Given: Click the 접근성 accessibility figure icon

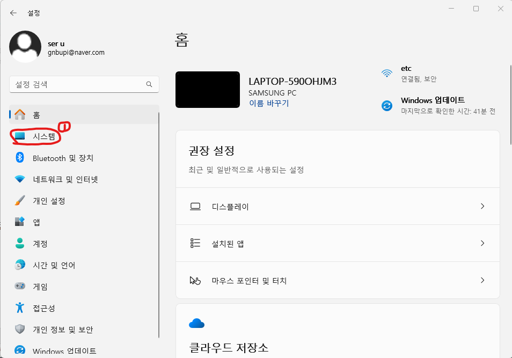Looking at the screenshot, I should [20, 308].
